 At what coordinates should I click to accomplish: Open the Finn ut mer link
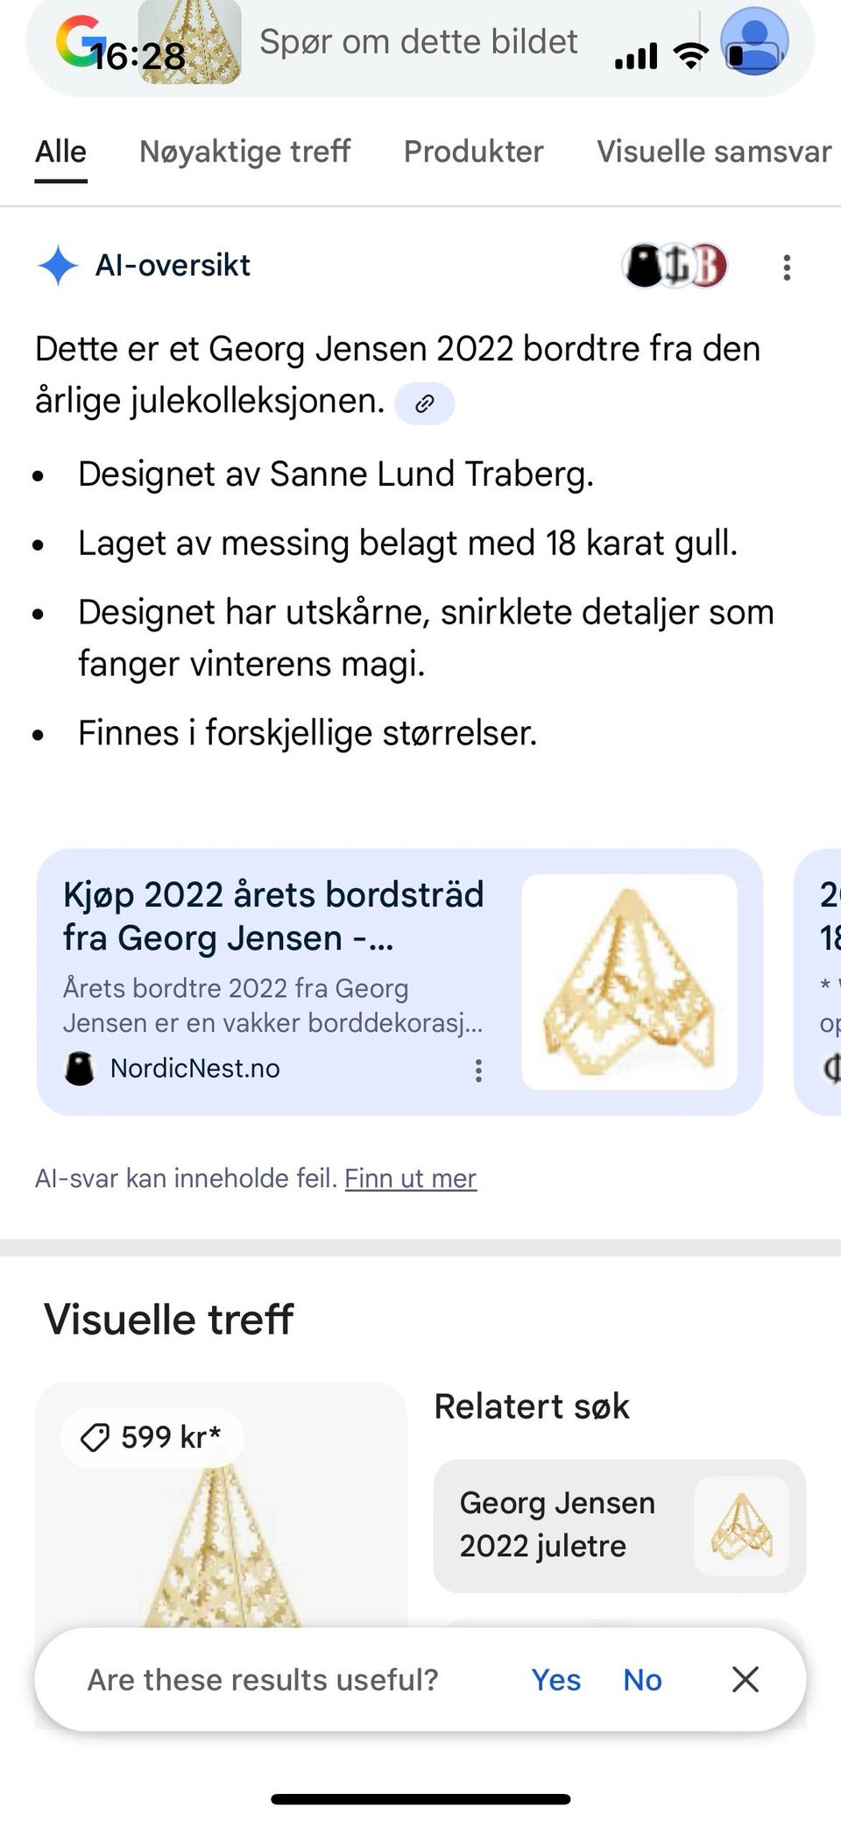[x=410, y=1178]
